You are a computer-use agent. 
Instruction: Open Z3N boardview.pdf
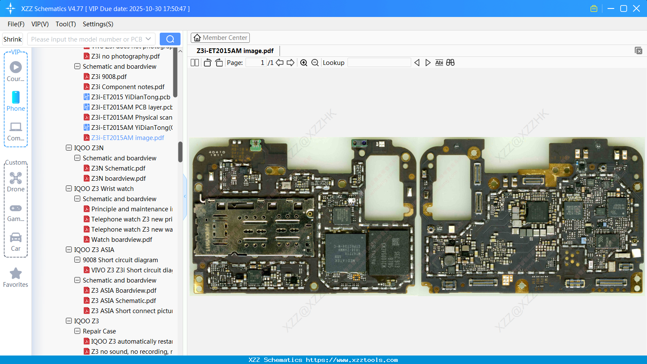tap(119, 179)
